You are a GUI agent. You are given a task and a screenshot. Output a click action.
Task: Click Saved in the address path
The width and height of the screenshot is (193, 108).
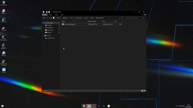tap(86, 18)
